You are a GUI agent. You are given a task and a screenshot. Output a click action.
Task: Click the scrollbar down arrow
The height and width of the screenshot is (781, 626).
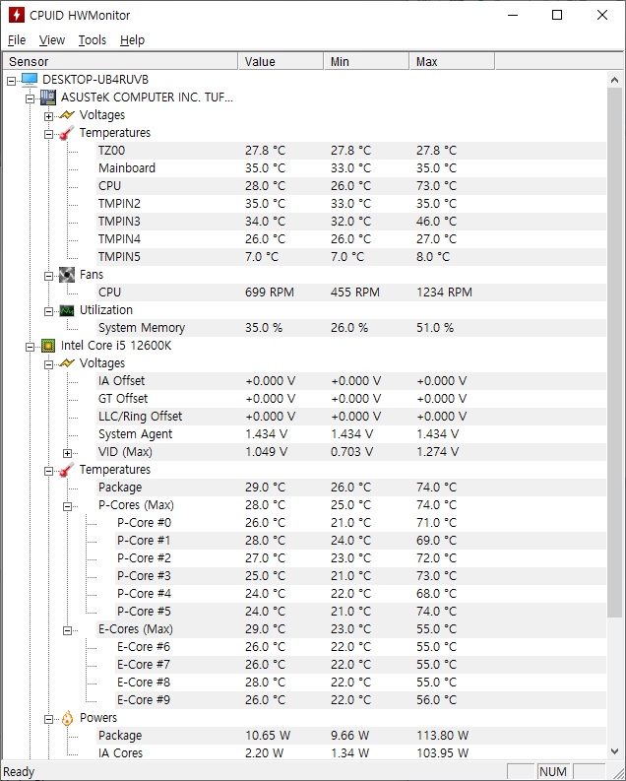tap(614, 750)
